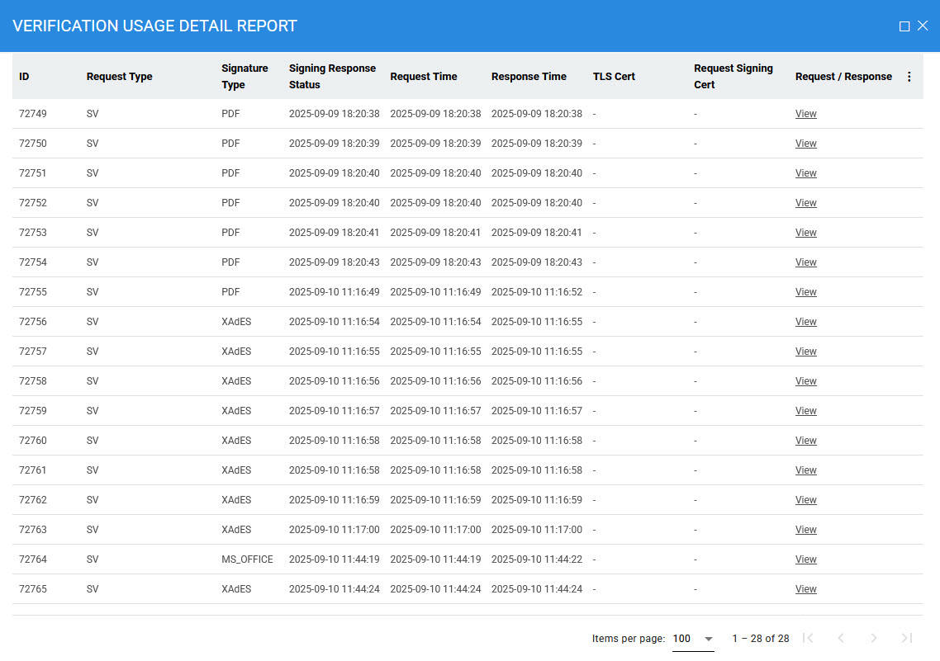
Task: View request/response for ID 72749
Action: (x=805, y=114)
